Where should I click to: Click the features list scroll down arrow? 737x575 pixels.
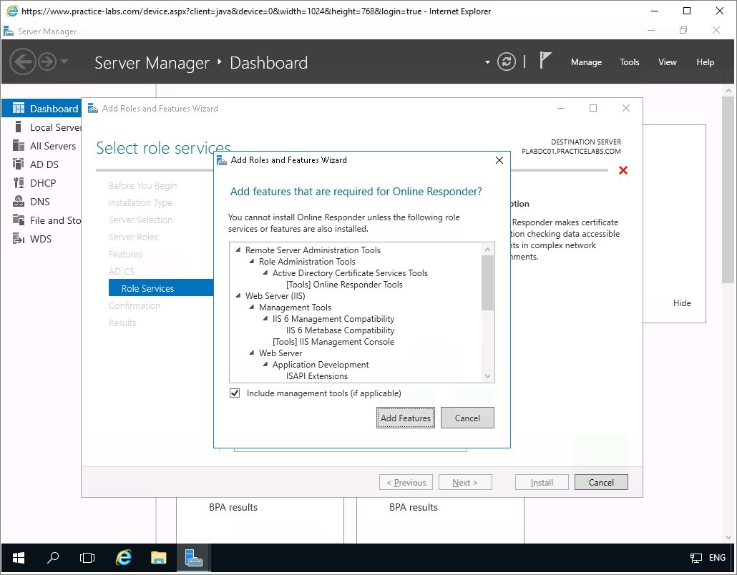point(487,376)
